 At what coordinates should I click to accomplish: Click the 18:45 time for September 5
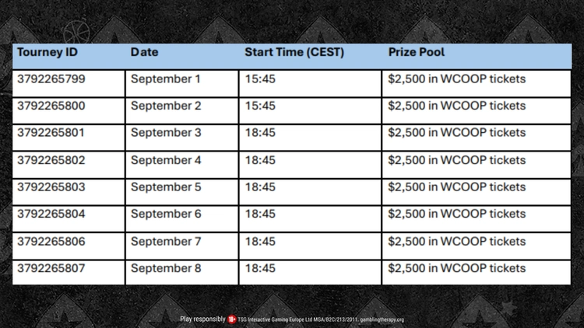[260, 187]
